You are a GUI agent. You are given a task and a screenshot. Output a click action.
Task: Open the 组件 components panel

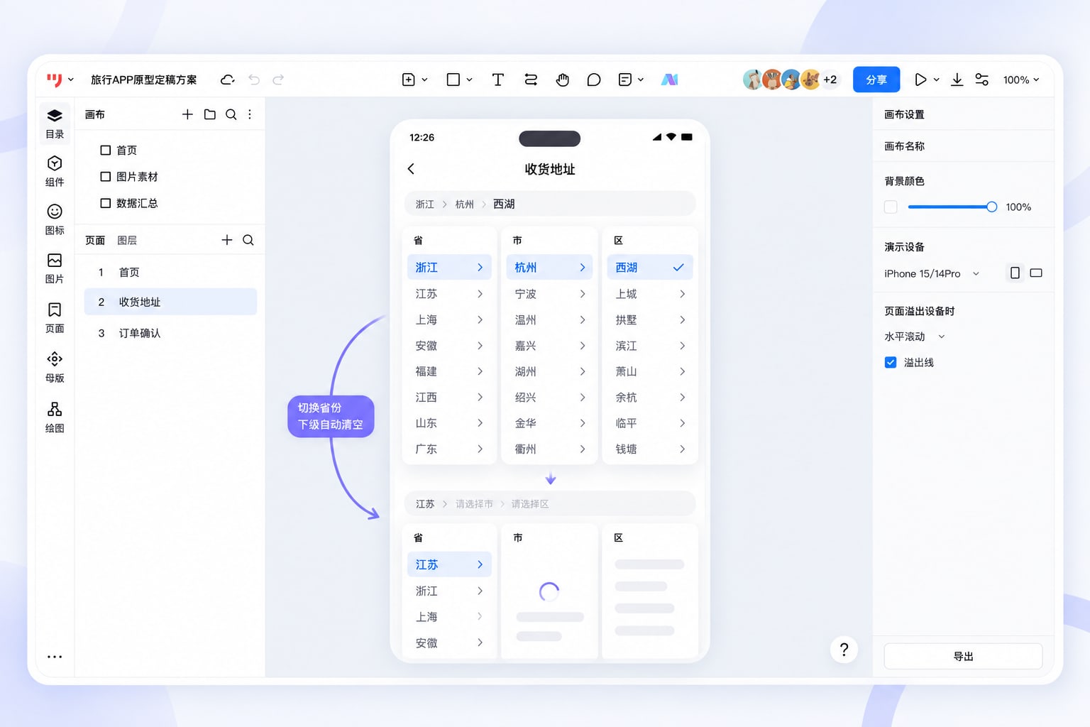55,171
